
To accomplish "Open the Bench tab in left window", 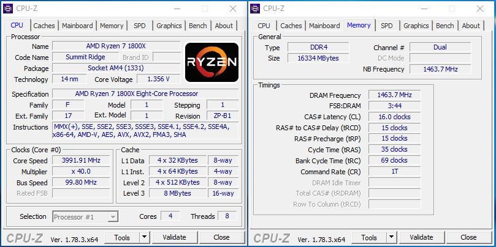I will coord(197,26).
